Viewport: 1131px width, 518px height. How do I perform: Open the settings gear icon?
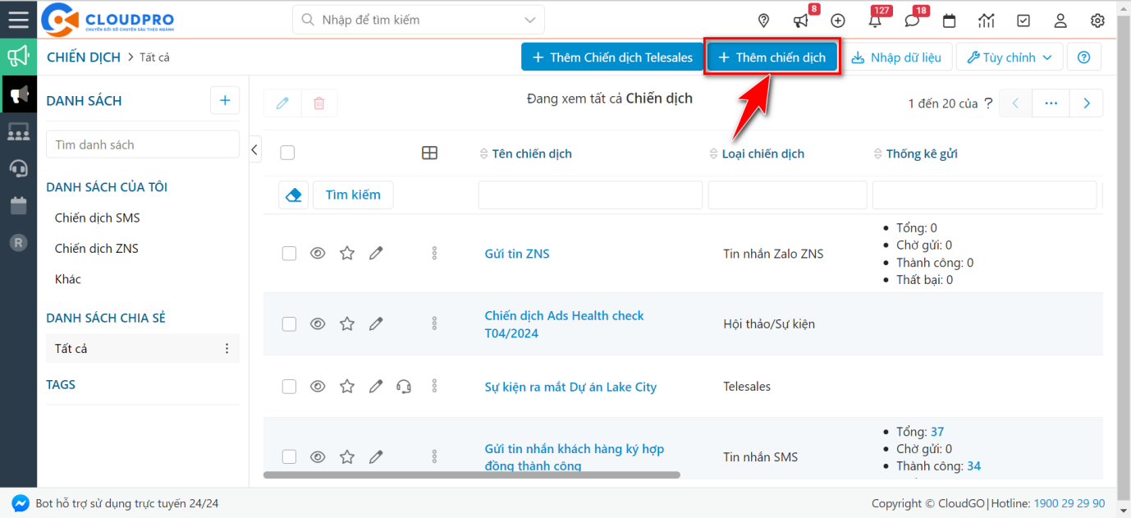[1097, 21]
